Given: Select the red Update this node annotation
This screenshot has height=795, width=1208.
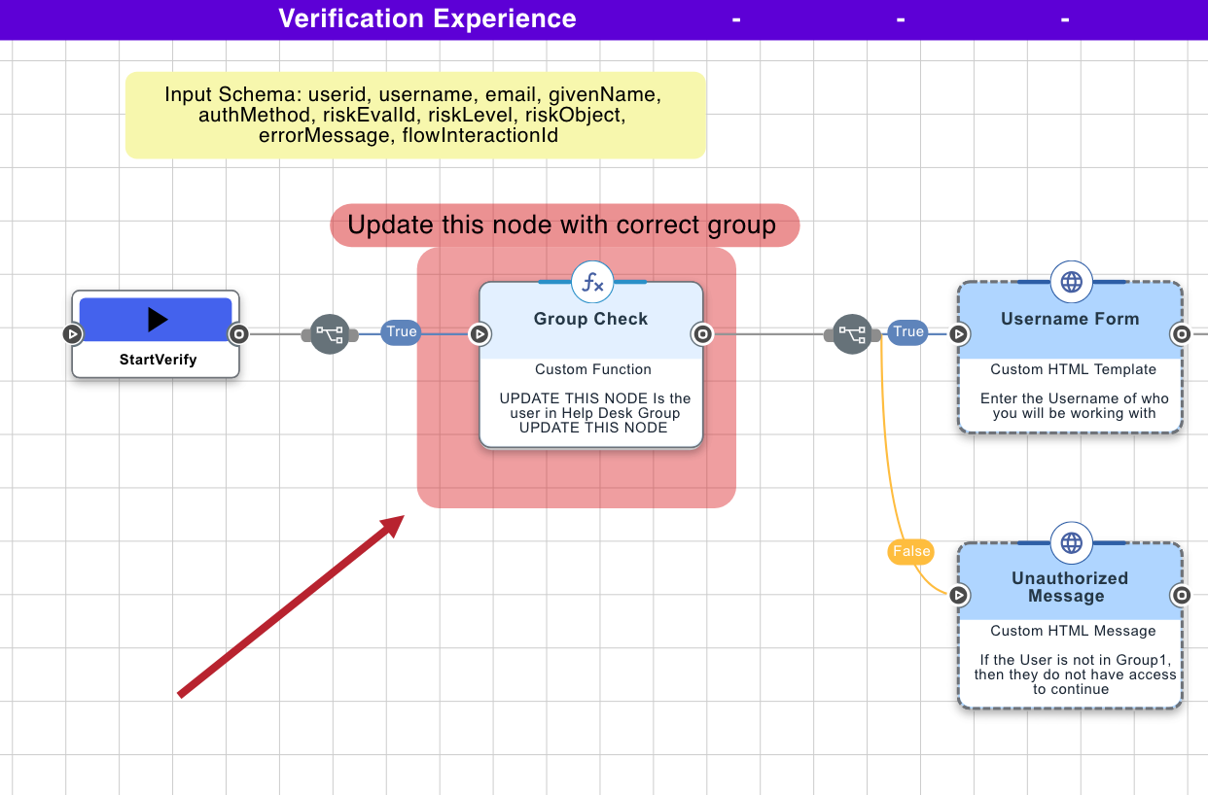Looking at the screenshot, I should tap(565, 225).
